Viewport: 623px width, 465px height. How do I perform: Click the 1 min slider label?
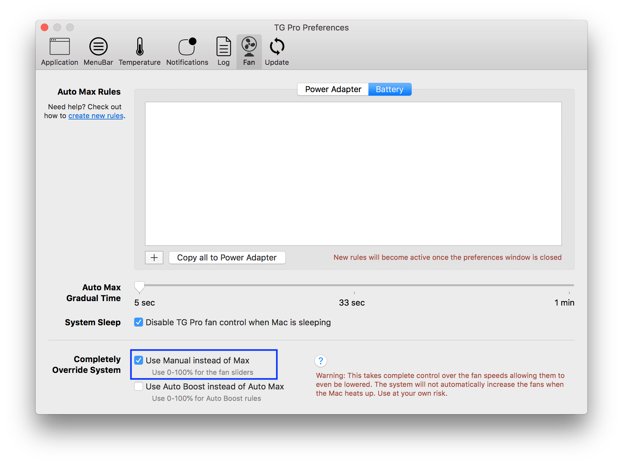click(564, 303)
